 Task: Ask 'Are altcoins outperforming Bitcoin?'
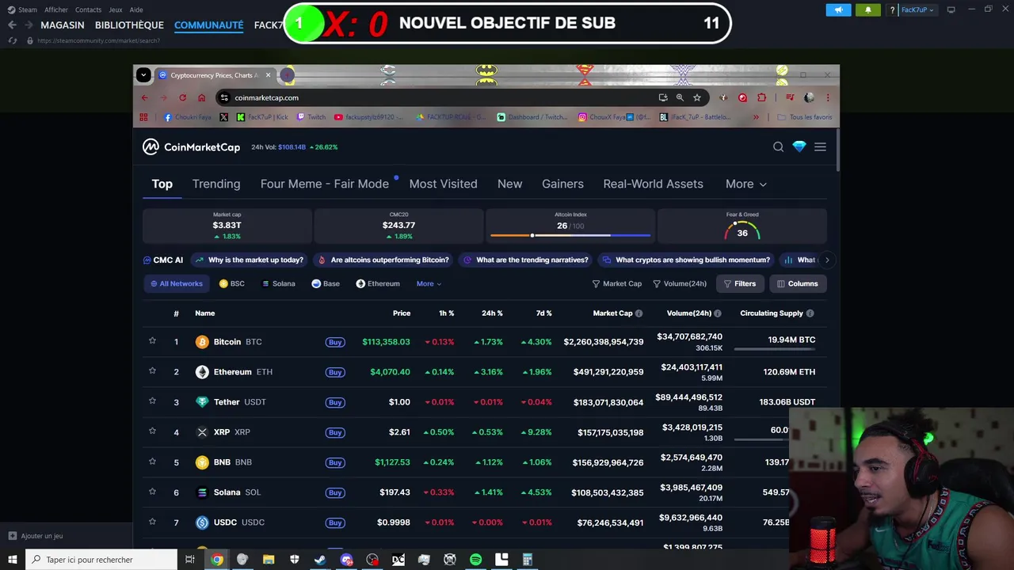pos(383,260)
